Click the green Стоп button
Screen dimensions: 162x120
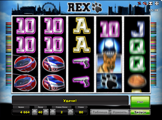coord(140,102)
